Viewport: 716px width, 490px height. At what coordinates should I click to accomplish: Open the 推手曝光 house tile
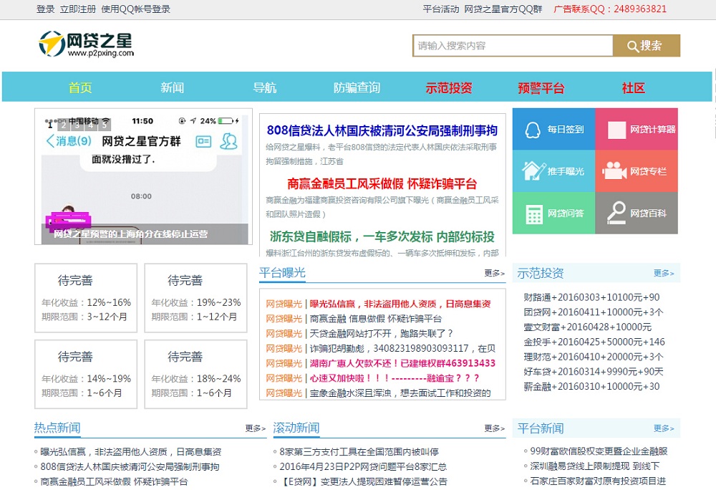pos(553,171)
